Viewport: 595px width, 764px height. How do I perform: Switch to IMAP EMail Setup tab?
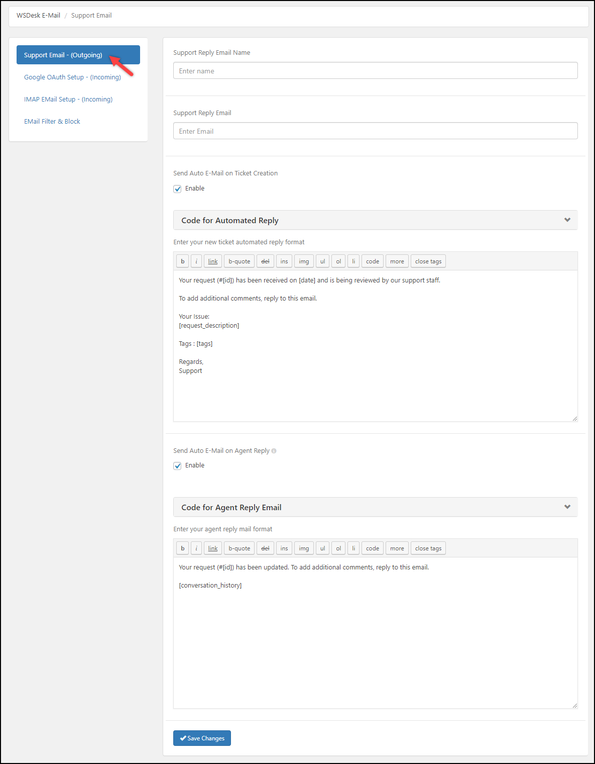pyautogui.click(x=68, y=100)
